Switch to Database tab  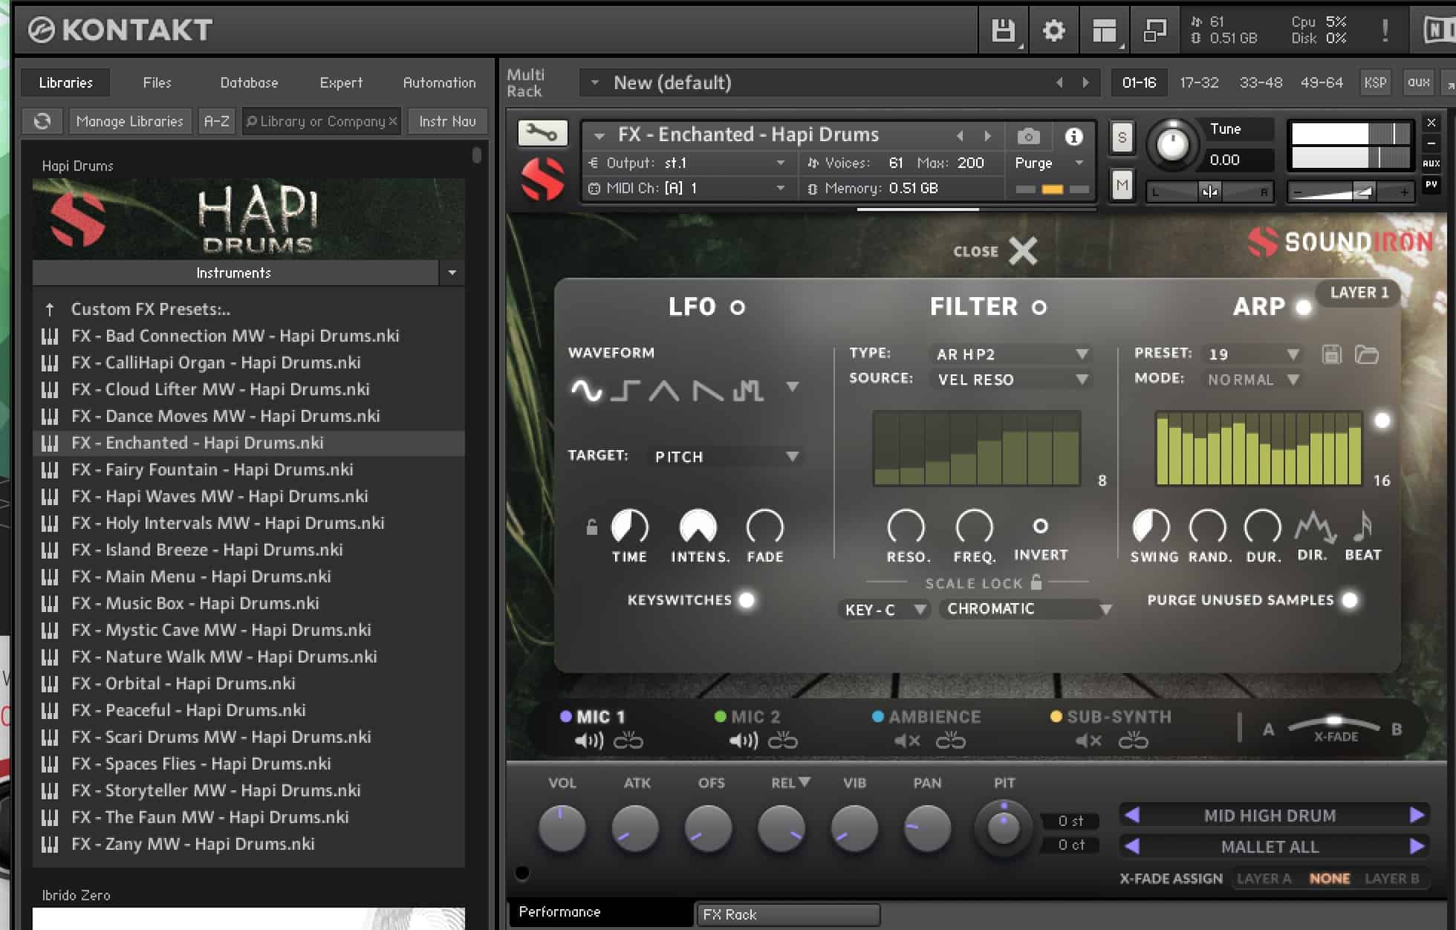[249, 82]
